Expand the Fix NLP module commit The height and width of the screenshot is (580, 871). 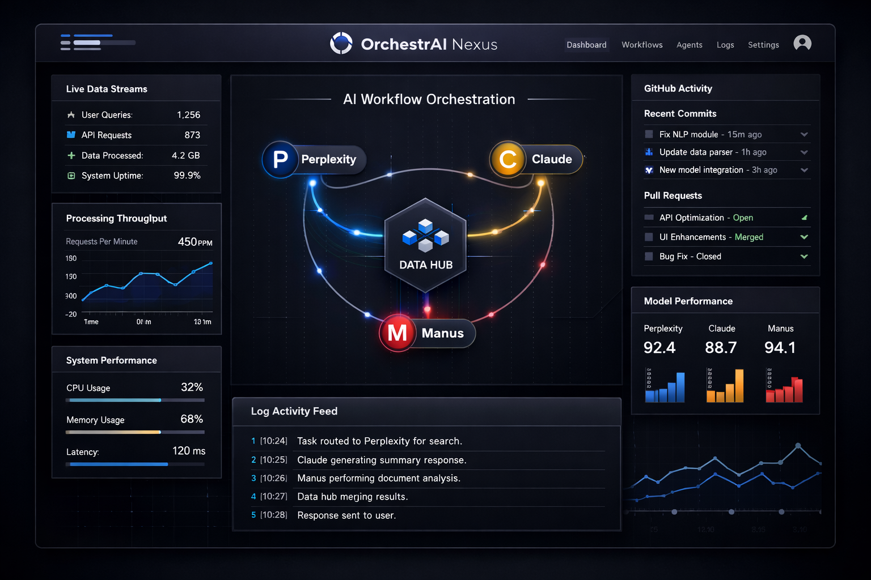click(x=804, y=134)
